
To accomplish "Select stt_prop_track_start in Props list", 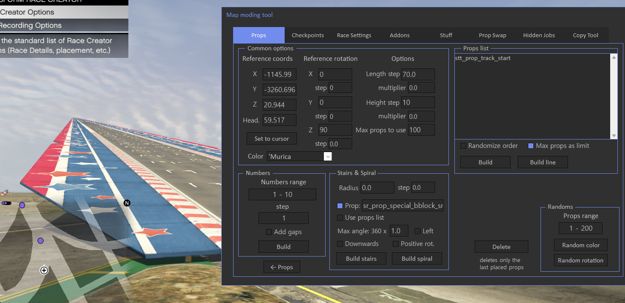I will click(x=483, y=58).
